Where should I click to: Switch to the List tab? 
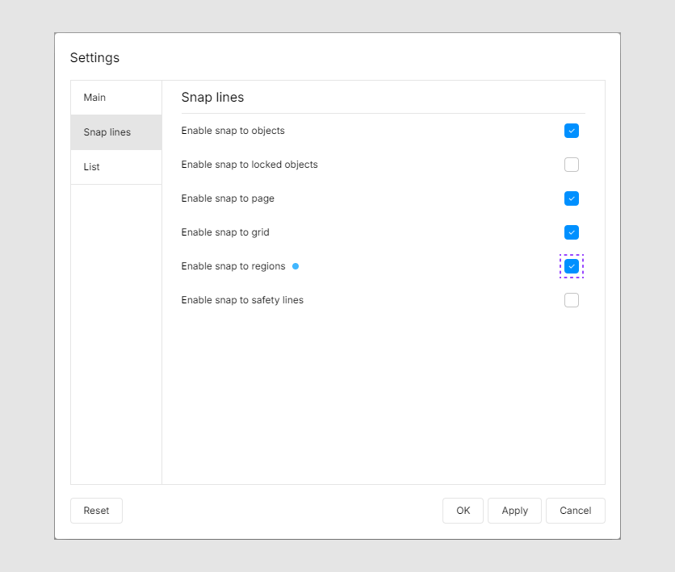click(x=92, y=167)
